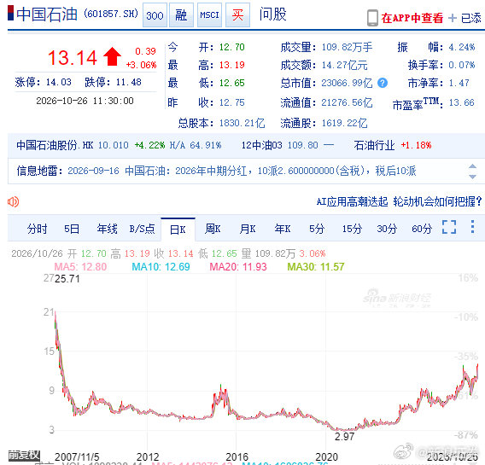Click the MA20: 11.93 indicator label

[x=238, y=267]
